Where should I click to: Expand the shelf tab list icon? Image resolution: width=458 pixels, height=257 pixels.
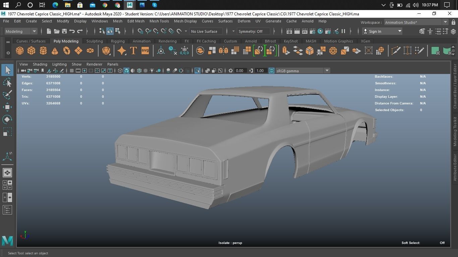point(8,42)
